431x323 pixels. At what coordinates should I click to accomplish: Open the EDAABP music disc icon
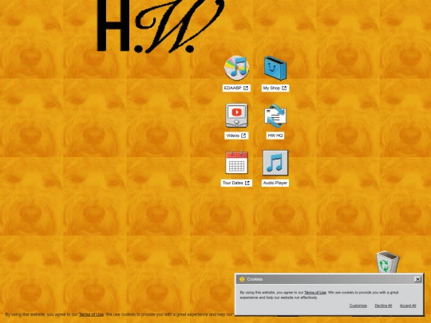[x=237, y=68]
